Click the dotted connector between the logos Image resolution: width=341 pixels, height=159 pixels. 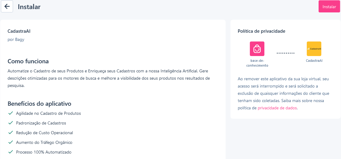[286, 53]
